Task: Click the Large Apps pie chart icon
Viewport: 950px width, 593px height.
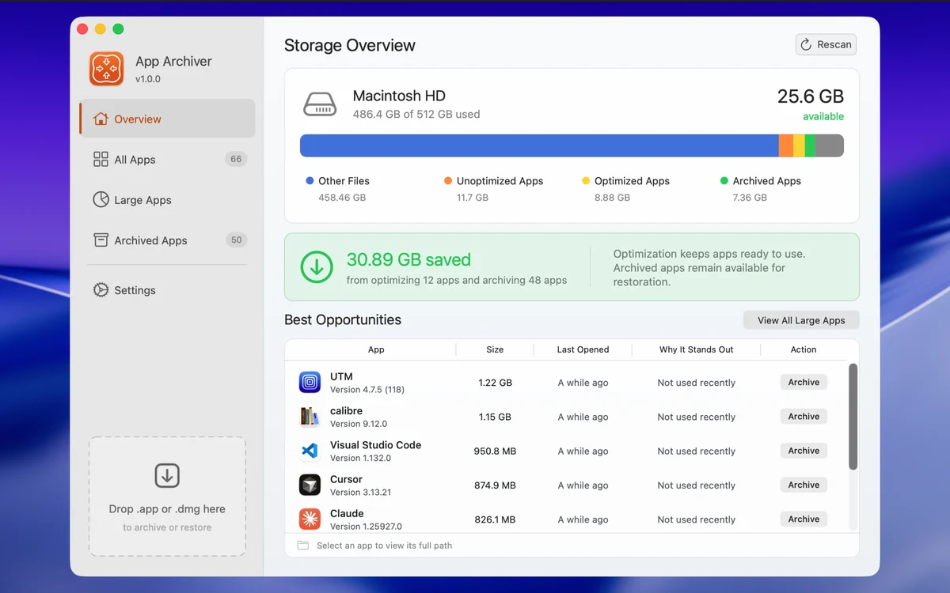Action: click(x=101, y=199)
